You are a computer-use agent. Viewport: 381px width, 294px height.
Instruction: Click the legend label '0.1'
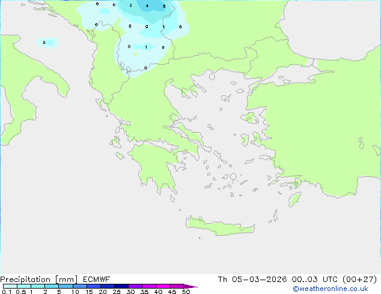point(7,292)
